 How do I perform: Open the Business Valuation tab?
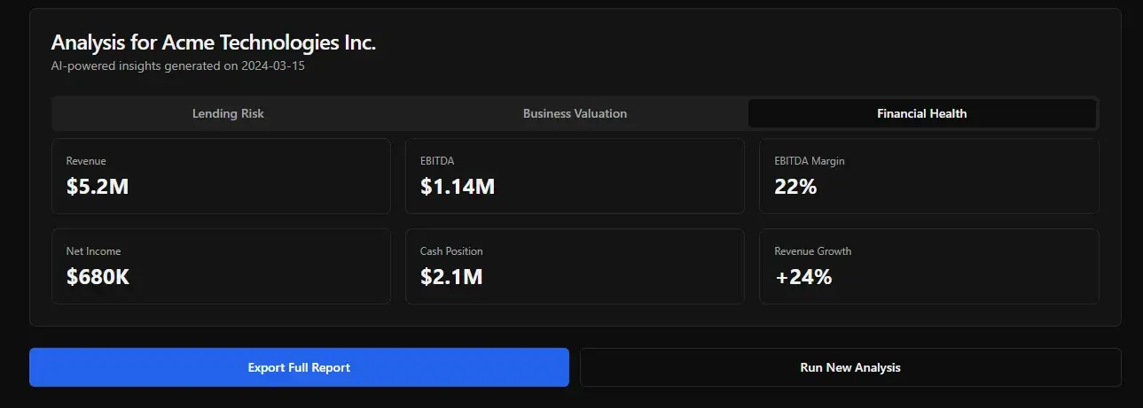575,113
